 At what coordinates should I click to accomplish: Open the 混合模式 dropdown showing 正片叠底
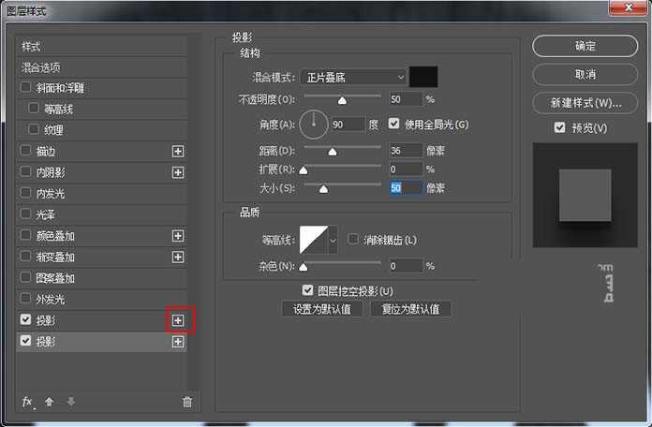coord(353,78)
